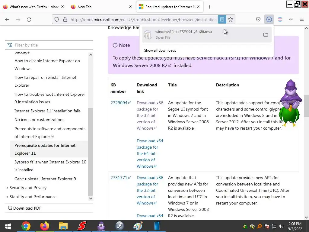The image size is (309, 232).
Task: Expand the Security and Privacy section
Action: 28,188
